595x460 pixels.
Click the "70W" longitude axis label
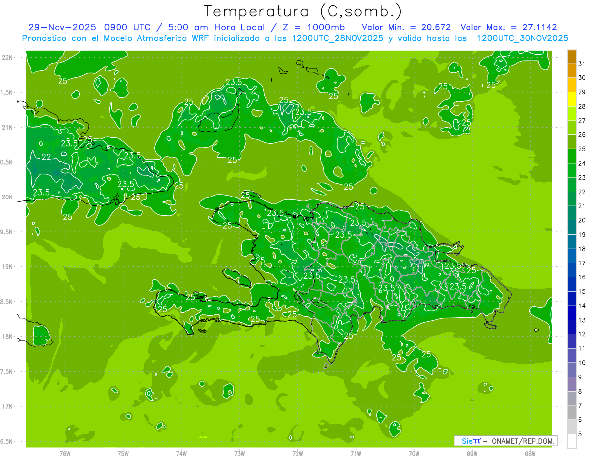(x=414, y=453)
